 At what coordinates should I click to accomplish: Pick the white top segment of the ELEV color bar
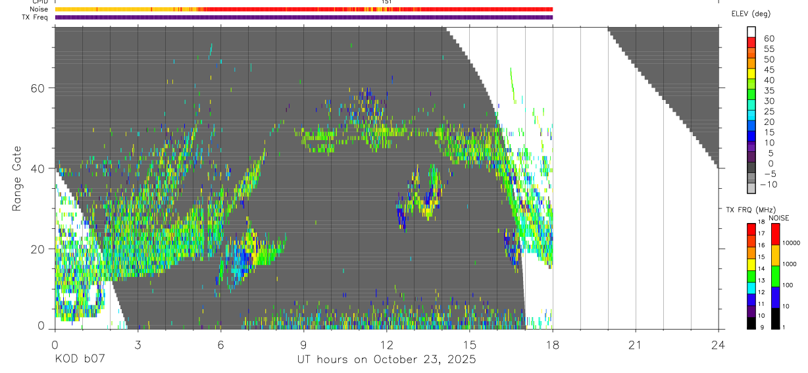click(x=751, y=32)
